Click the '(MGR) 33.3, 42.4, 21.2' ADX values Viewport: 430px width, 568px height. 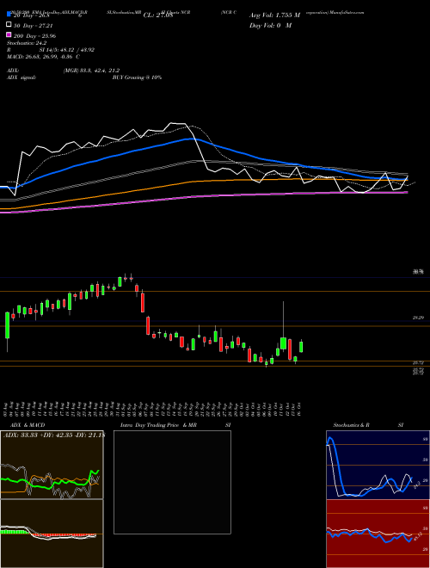point(91,71)
